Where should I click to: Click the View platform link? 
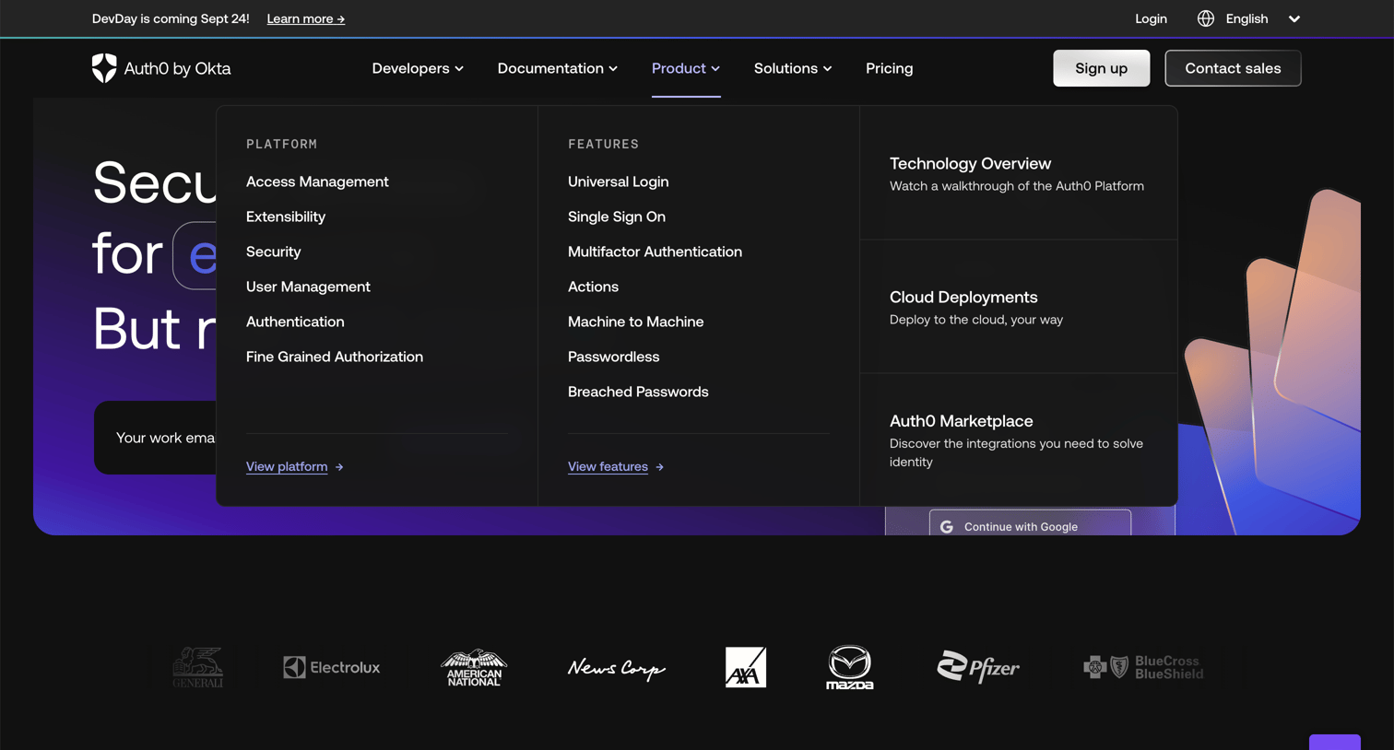point(287,466)
